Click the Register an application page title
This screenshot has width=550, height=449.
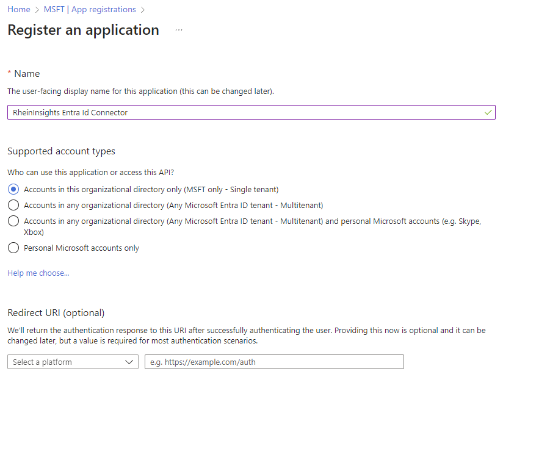pyautogui.click(x=83, y=30)
